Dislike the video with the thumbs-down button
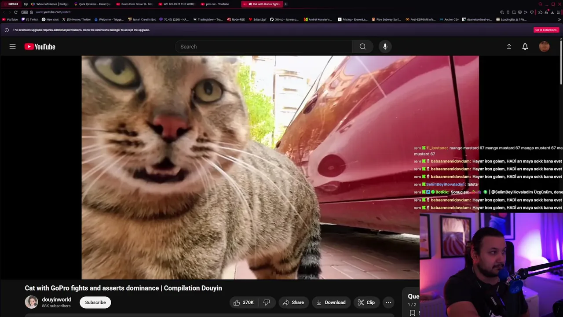 (267, 302)
